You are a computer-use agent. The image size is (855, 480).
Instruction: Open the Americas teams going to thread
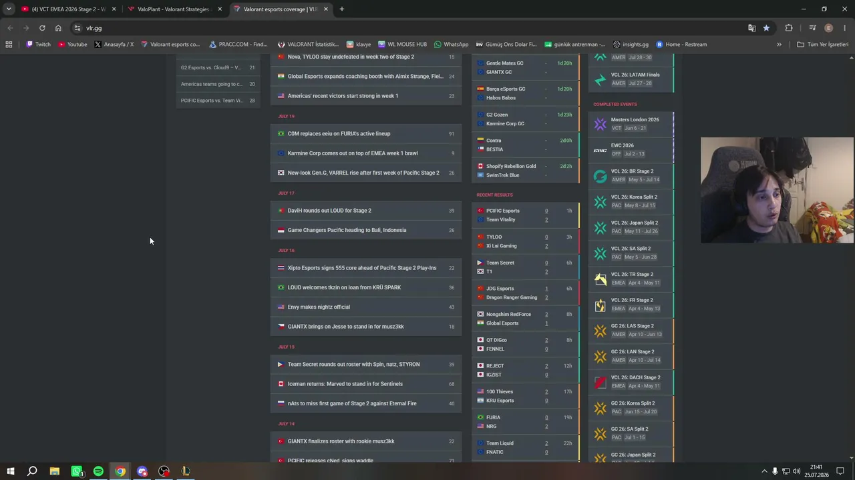pyautogui.click(x=218, y=84)
